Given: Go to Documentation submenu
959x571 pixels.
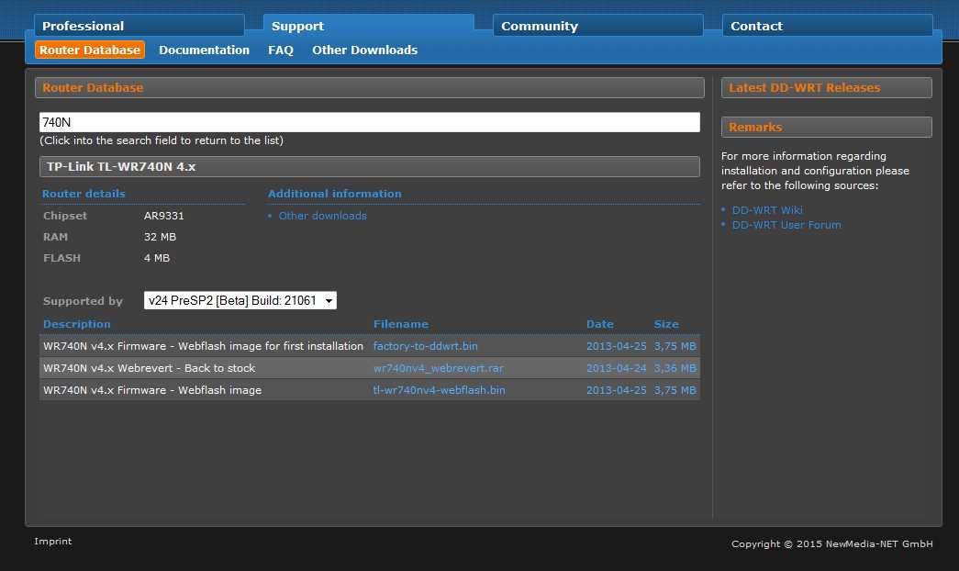Looking at the screenshot, I should click(205, 50).
